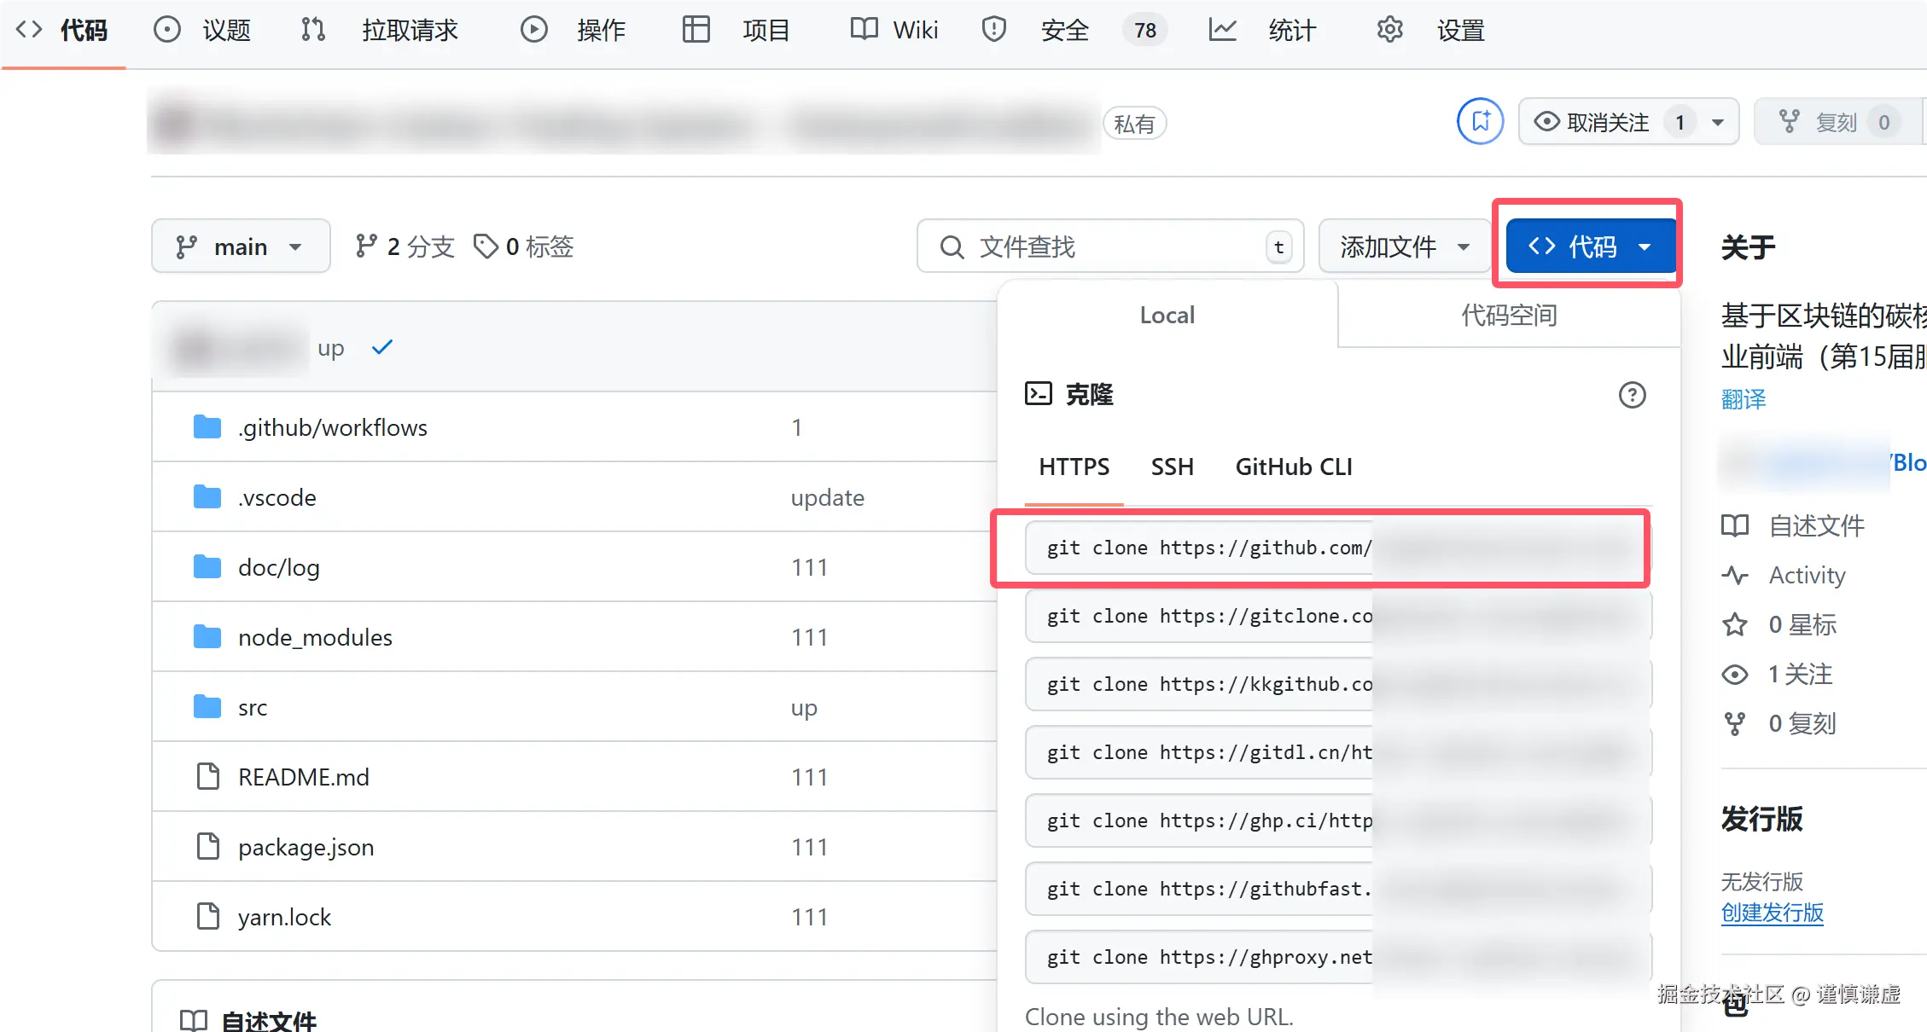1927x1032 pixels.
Task: Click the 文件查找 search input field
Action: pyautogui.click(x=1109, y=246)
